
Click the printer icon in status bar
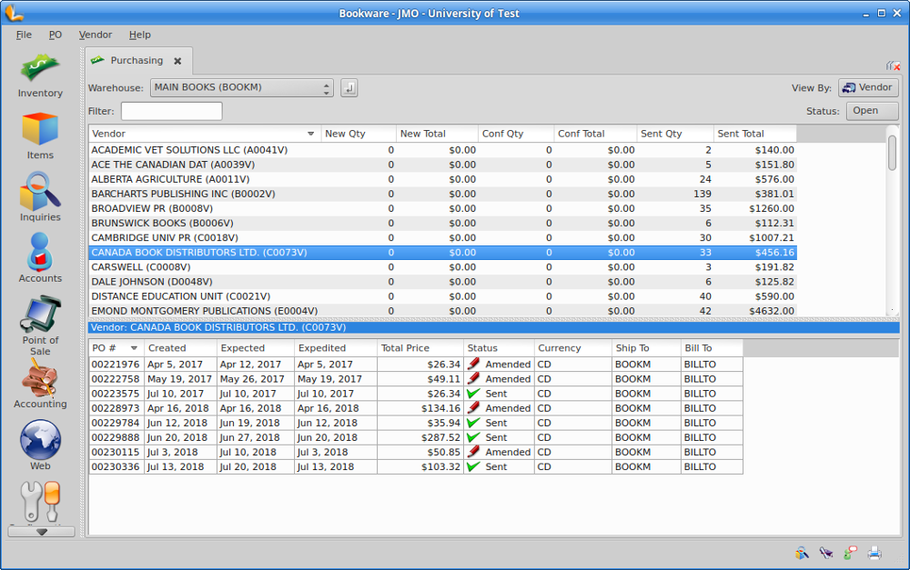875,552
